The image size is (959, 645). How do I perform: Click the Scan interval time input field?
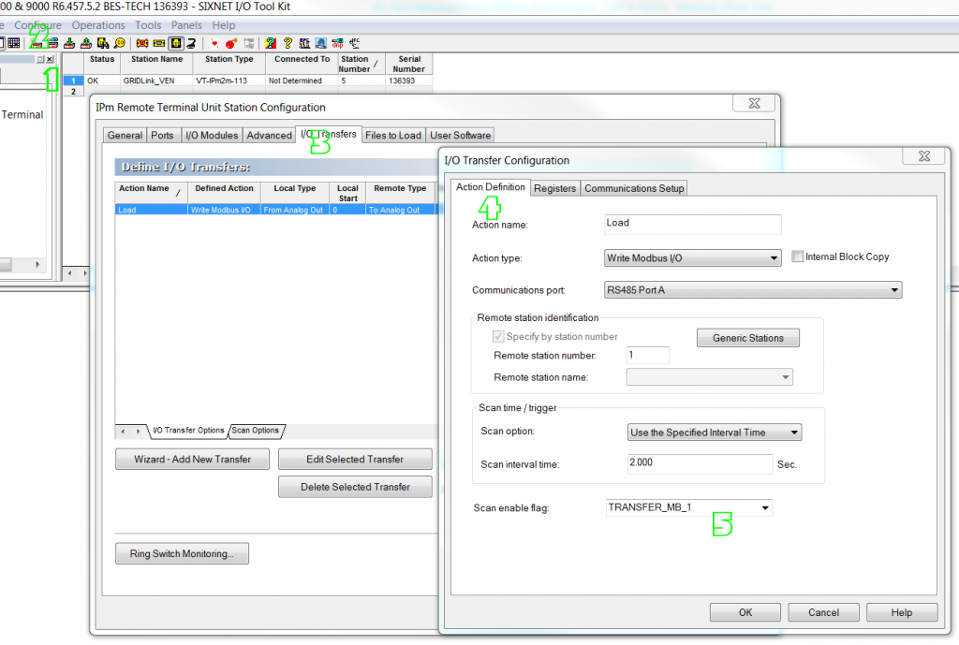(700, 463)
